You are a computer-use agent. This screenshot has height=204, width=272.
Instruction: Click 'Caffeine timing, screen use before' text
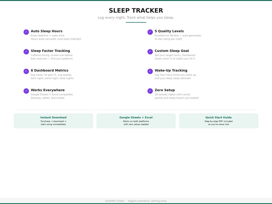tap(52, 55)
